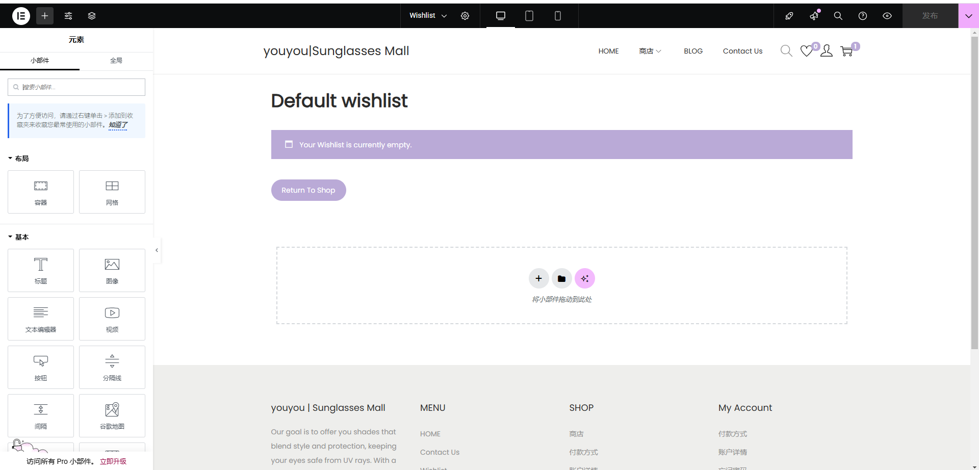Switch to desktop preview mode
979x470 pixels.
[x=501, y=16]
